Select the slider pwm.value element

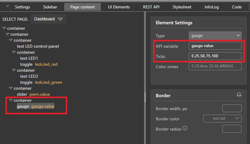33,94
